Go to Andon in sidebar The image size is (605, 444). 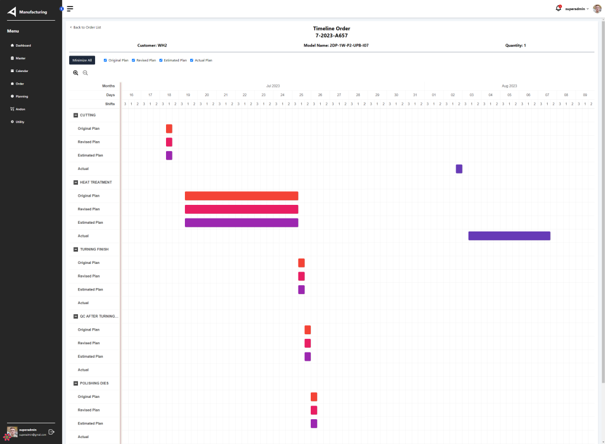[20, 109]
